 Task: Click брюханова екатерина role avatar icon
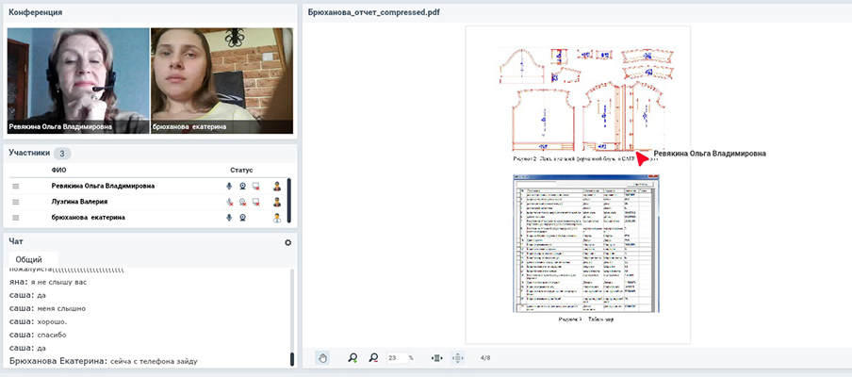(277, 218)
